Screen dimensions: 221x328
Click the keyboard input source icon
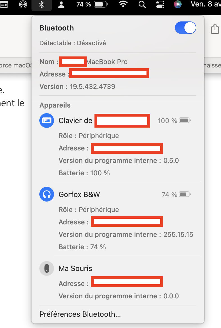pos(4,5)
